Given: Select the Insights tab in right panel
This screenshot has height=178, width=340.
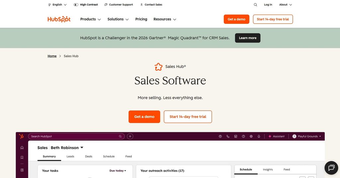Looking at the screenshot, I should coord(268,170).
